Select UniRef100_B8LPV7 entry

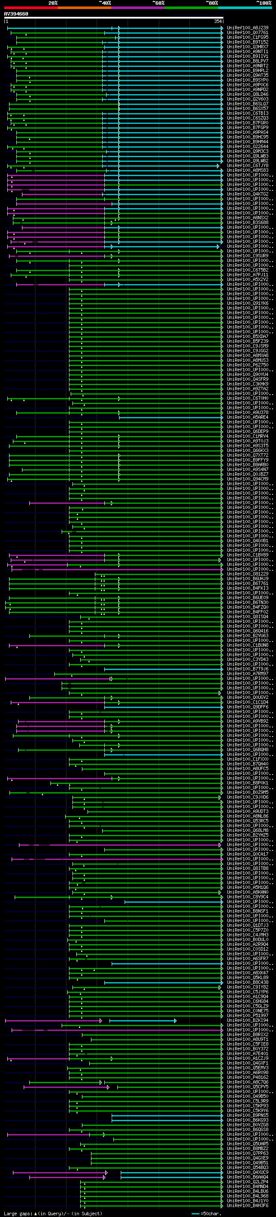[x=248, y=61]
